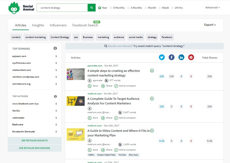The height and width of the screenshot is (163, 230).
Task: Click in the content strategy search field
Action: point(62,8)
